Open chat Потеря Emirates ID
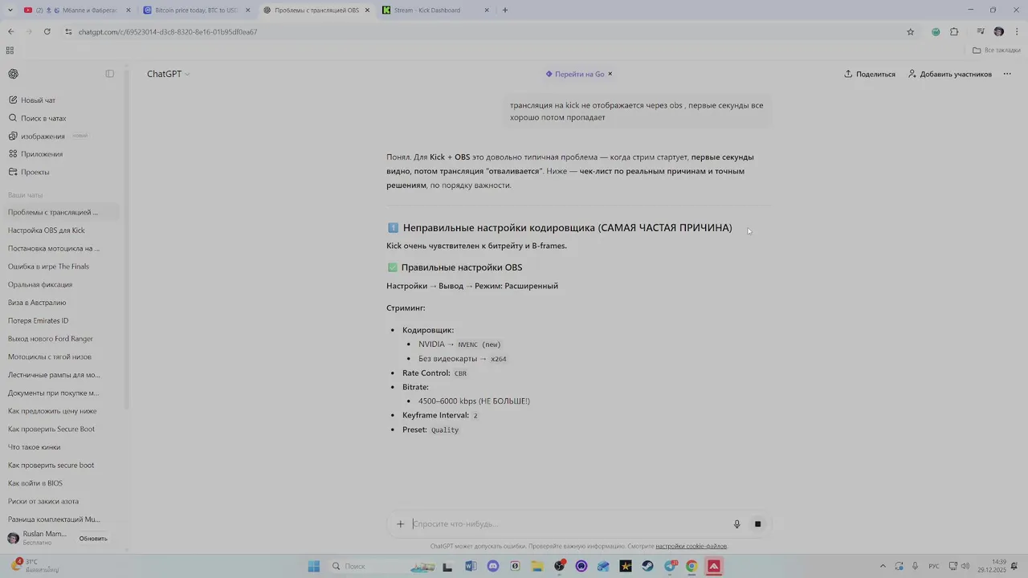The width and height of the screenshot is (1028, 578). 62,320
